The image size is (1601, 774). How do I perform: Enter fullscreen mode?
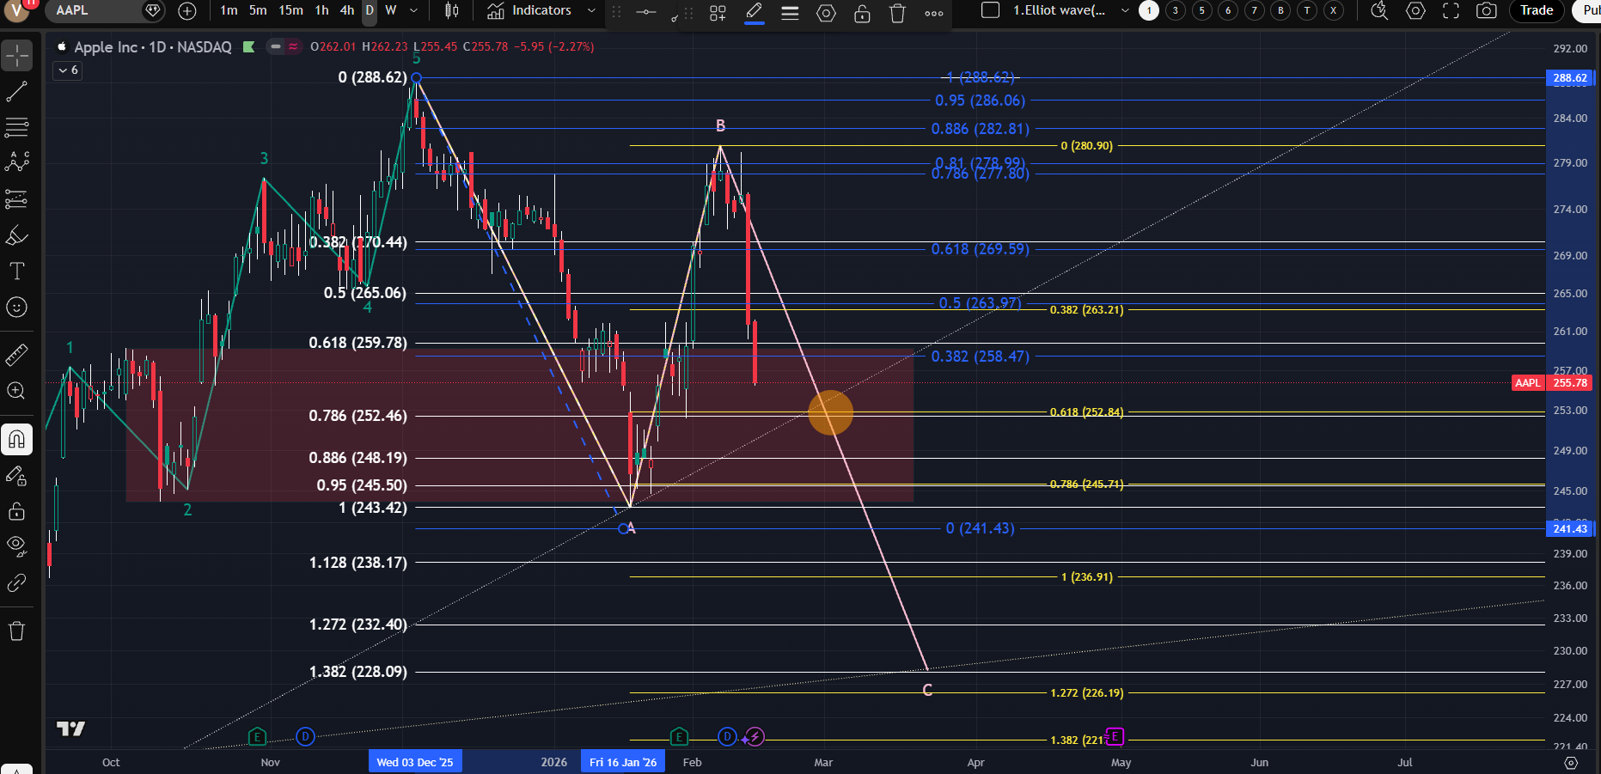click(1451, 11)
